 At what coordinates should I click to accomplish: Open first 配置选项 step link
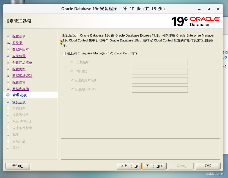pyautogui.click(x=19, y=36)
